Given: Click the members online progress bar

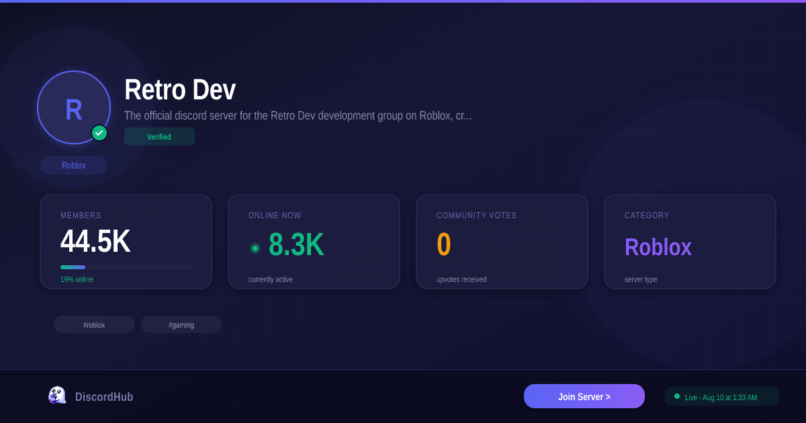Looking at the screenshot, I should (126, 267).
